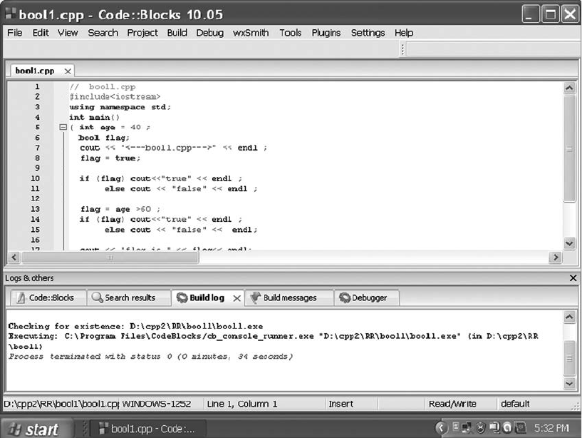
Task: Click the toolbar drag handle grip
Action: (x=402, y=49)
